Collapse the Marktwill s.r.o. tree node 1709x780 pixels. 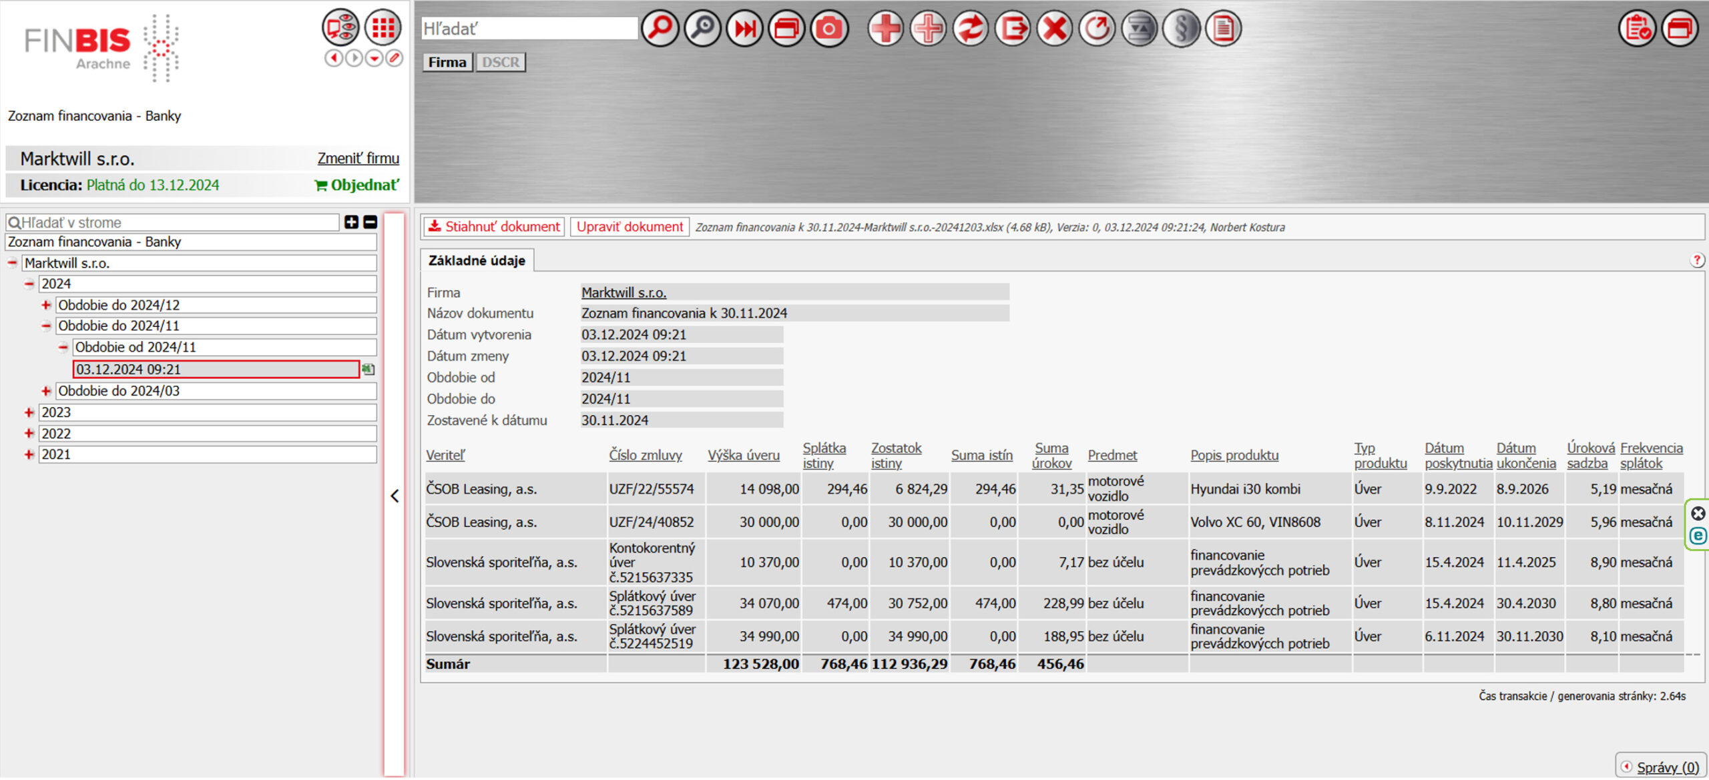[12, 264]
